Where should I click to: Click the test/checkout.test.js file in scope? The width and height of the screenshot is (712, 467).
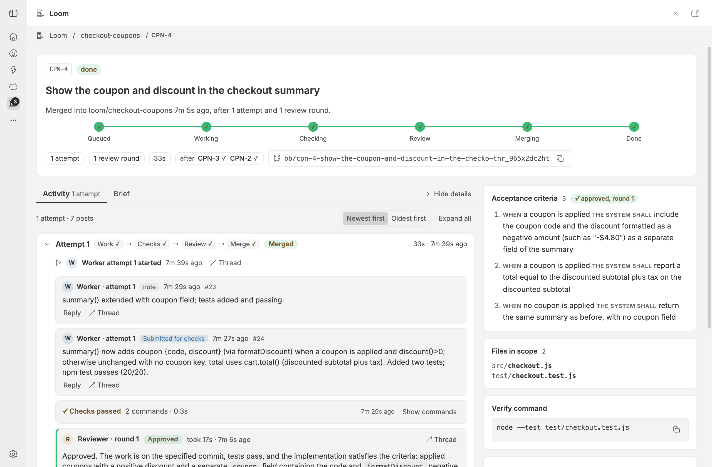pyautogui.click(x=534, y=376)
